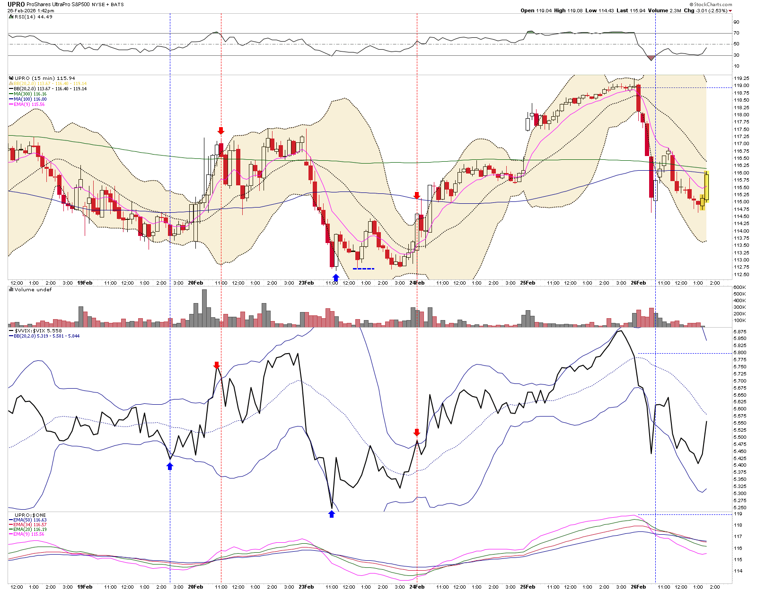Screen dimensions: 757x591
Task: Click the UPRO ticker symbol in chart title
Action: (16, 5)
